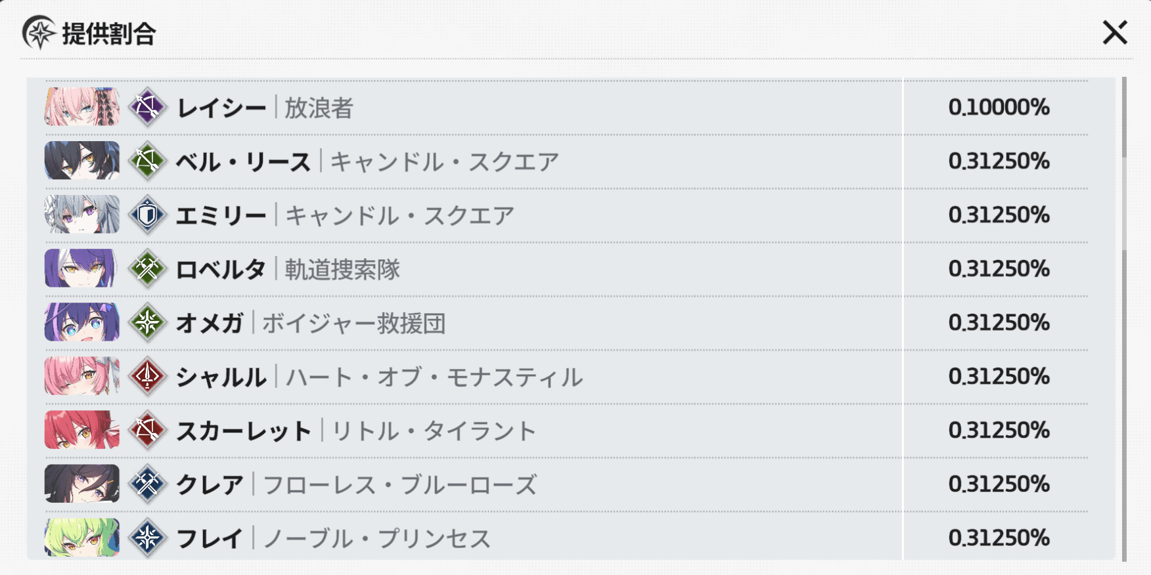The height and width of the screenshot is (575, 1151).
Task: Click レイシー's purple bow class icon
Action: [x=147, y=107]
